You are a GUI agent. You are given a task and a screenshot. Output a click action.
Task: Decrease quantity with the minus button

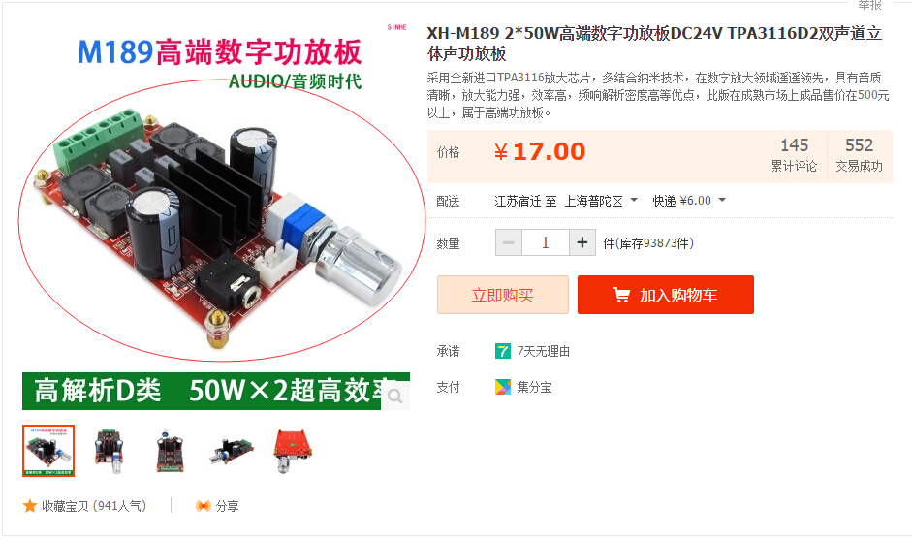coord(509,242)
